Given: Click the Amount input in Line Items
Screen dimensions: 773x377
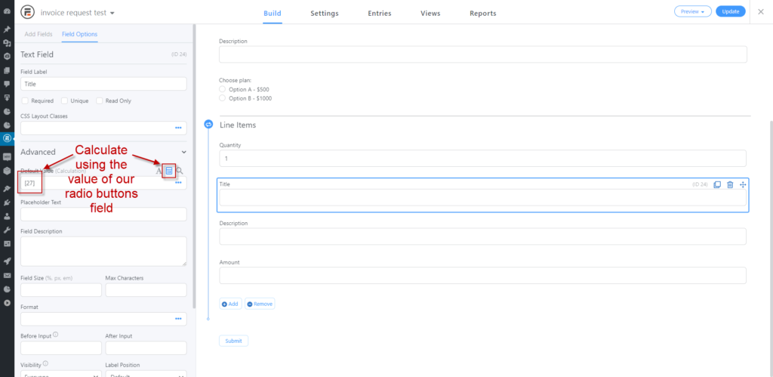Looking at the screenshot, I should [482, 275].
